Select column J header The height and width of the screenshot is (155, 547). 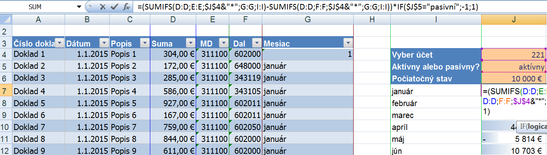coord(514,19)
